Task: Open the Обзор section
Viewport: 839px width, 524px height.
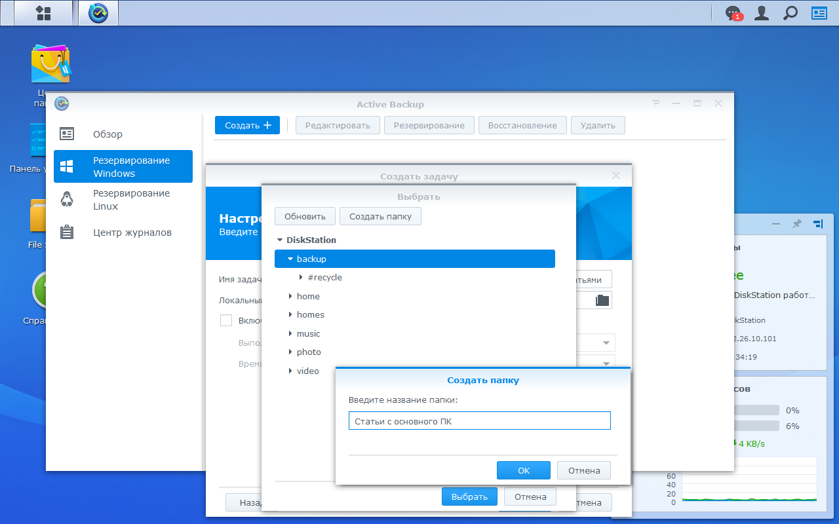Action: coord(123,134)
